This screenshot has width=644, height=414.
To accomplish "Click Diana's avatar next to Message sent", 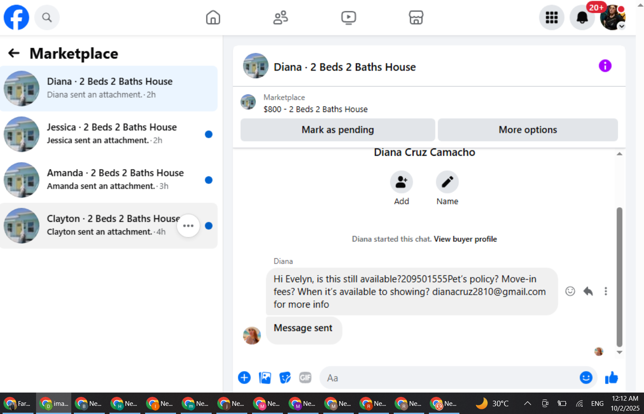I will tap(252, 335).
